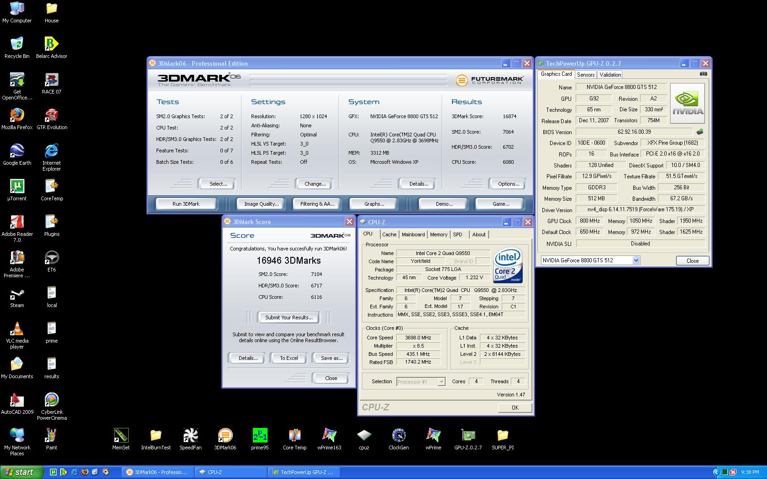
Task: Launch wPrime163 from the desktop
Action: pos(329,439)
